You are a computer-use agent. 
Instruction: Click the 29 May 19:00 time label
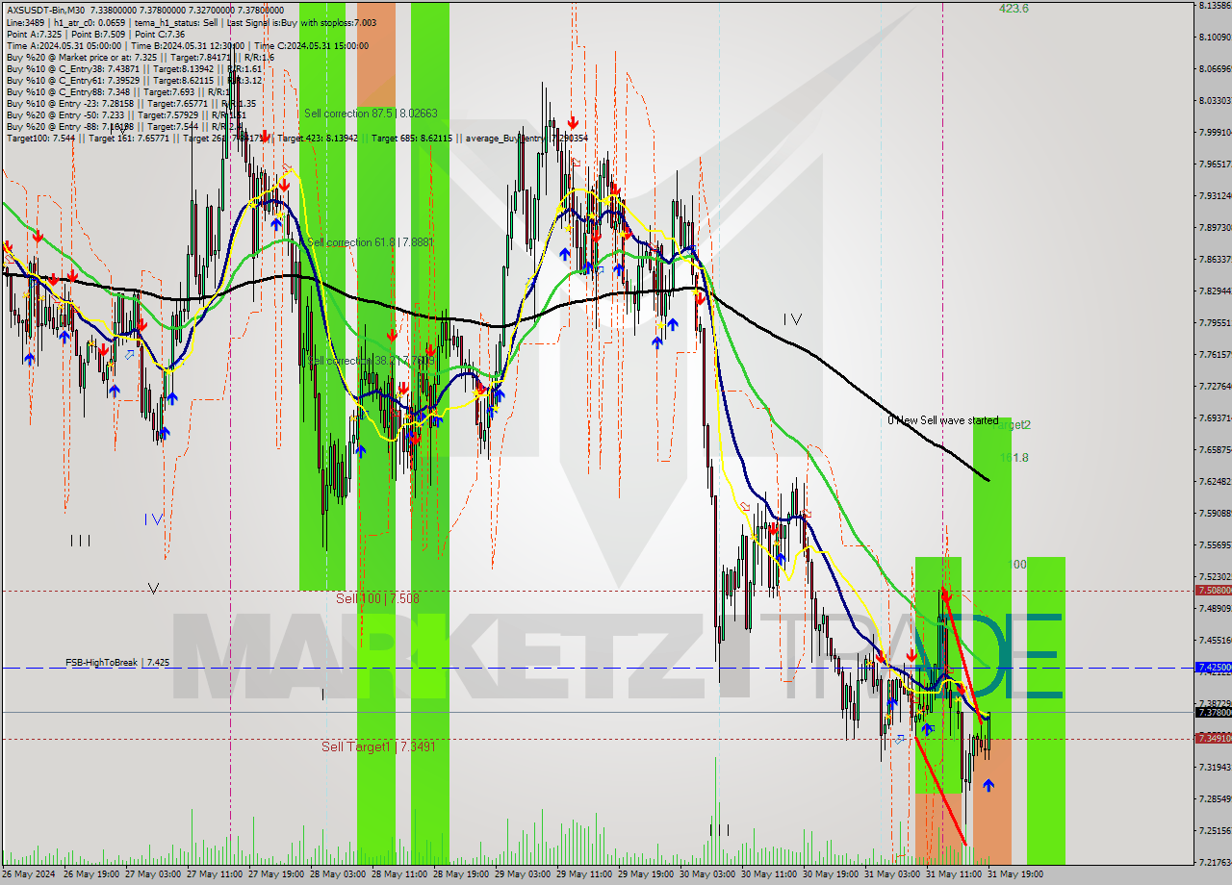click(646, 874)
